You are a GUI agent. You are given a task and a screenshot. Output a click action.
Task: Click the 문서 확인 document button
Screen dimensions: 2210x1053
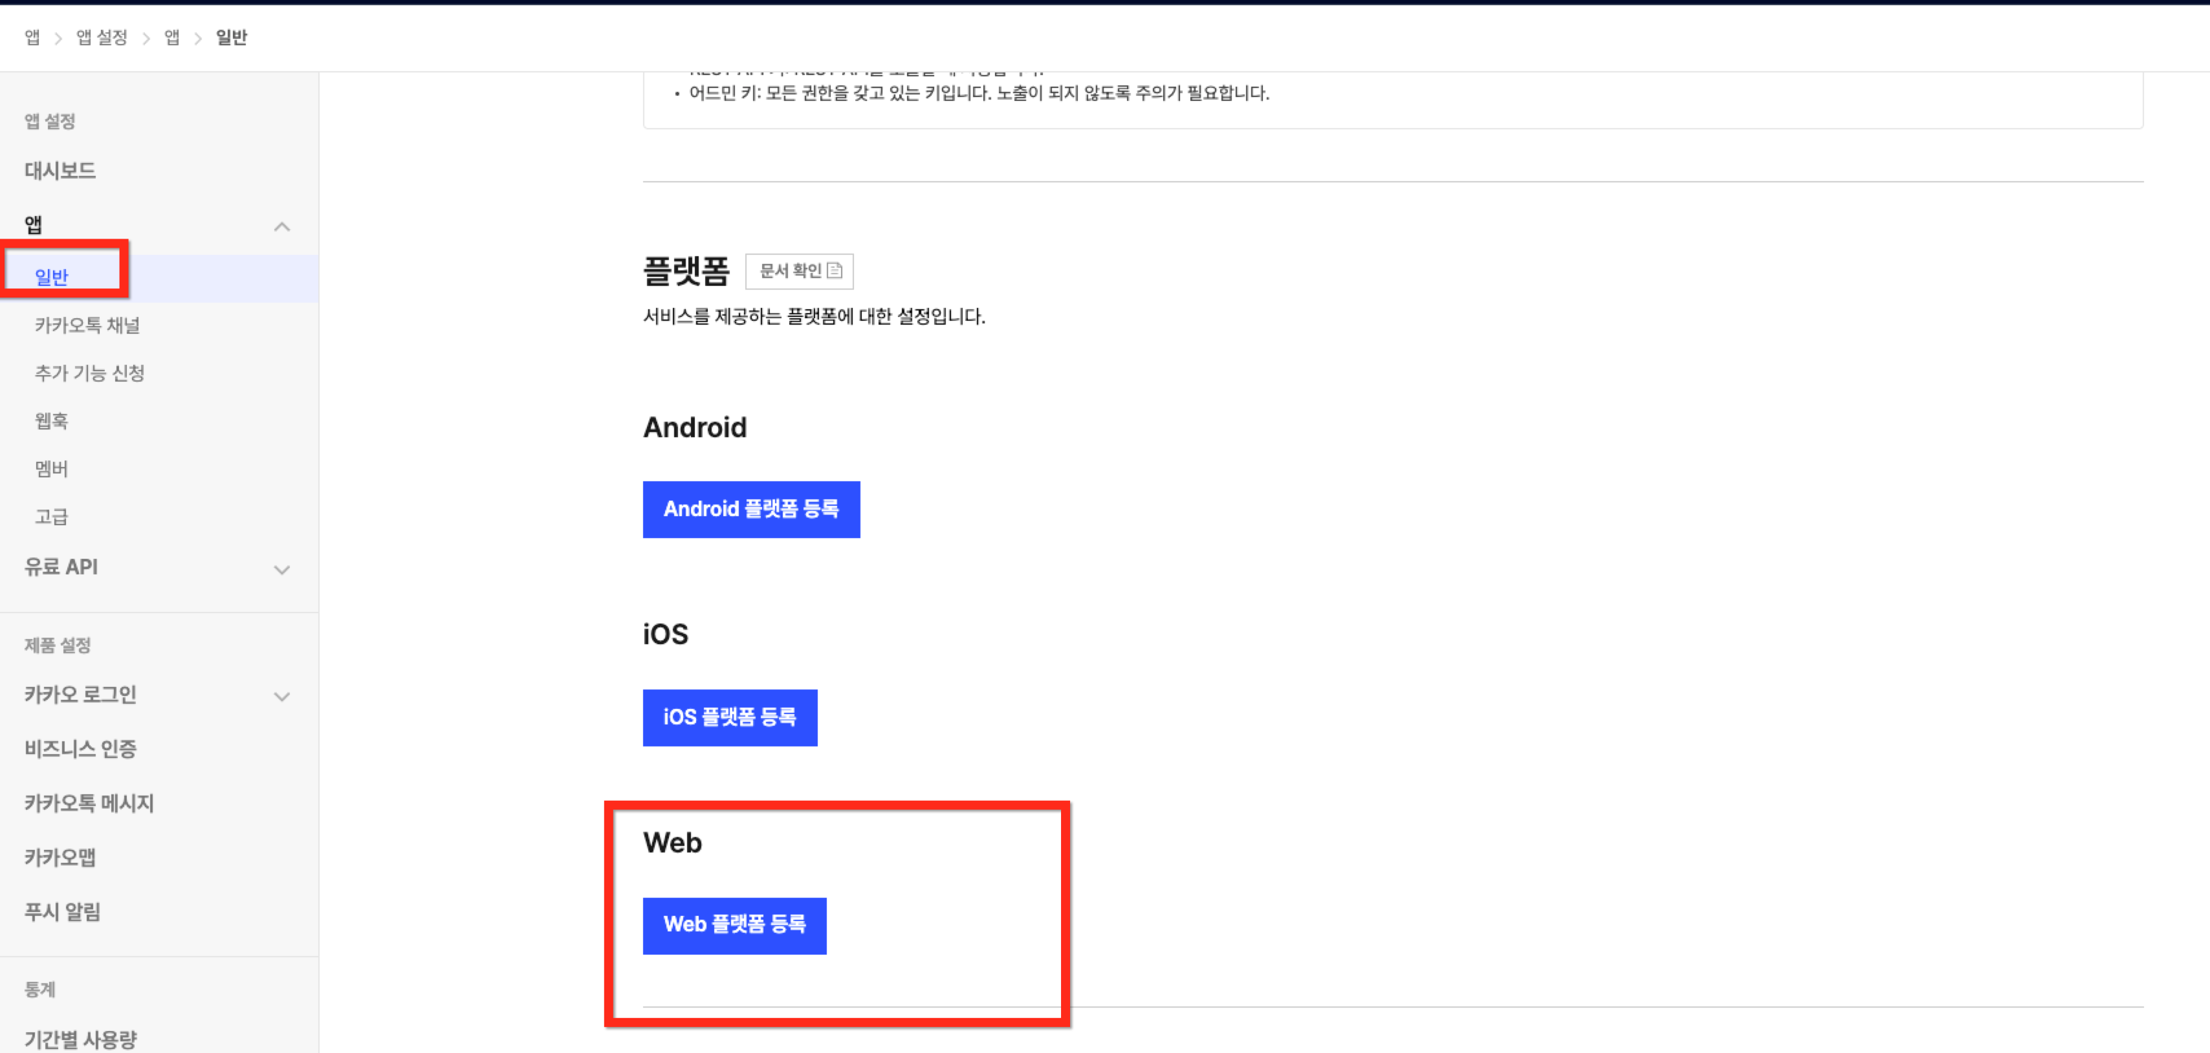point(799,271)
